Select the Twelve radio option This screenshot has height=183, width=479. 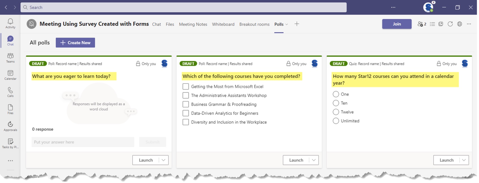pos(336,112)
